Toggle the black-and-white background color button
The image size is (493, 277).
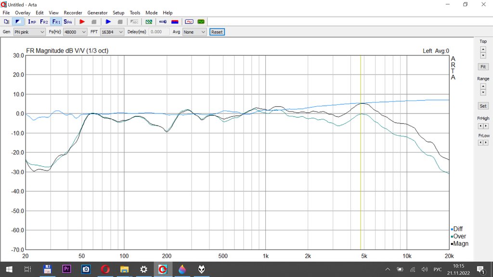[18, 22]
